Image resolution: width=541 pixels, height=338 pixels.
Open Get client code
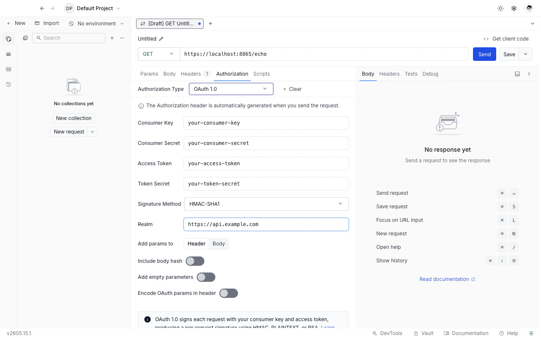click(506, 39)
